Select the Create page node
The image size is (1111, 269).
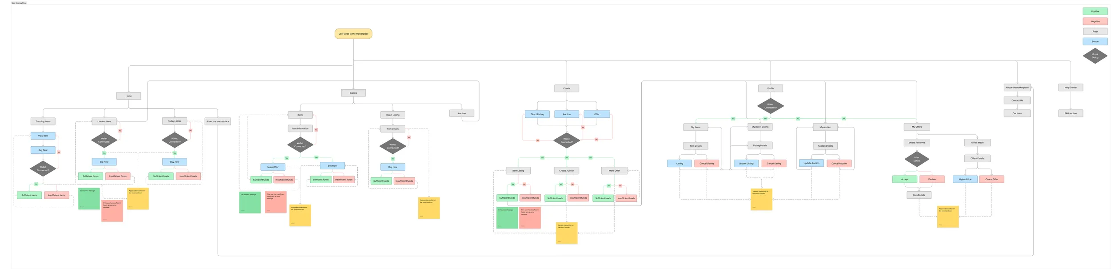(567, 88)
